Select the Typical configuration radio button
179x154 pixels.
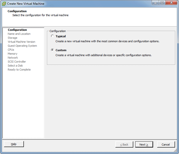(x=52, y=36)
